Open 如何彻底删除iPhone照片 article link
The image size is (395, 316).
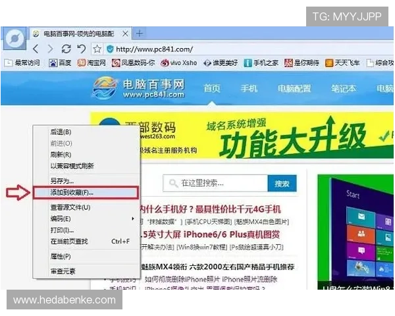pyautogui.click(x=211, y=279)
